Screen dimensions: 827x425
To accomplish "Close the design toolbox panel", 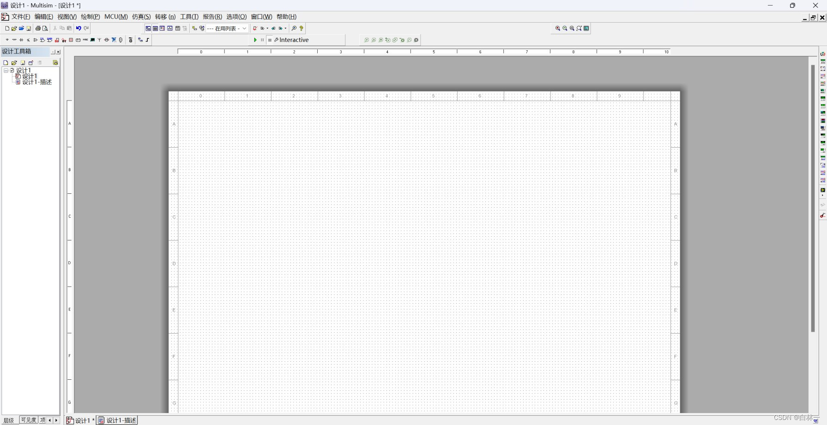I will [58, 52].
